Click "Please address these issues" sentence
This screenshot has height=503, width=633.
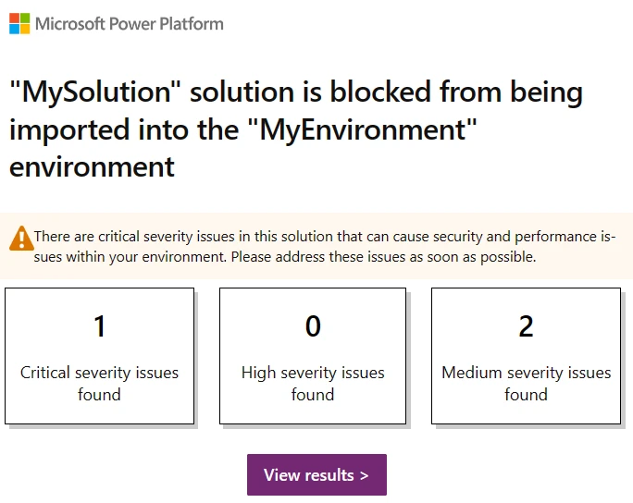[383, 257]
